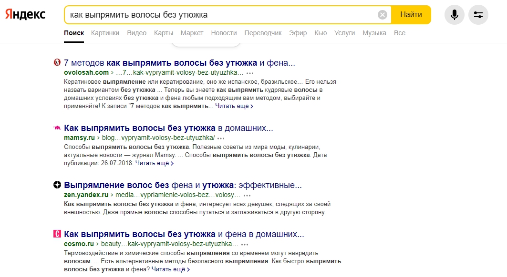Expand "Читать ещё" under cosmo.ru snippet
Screen dimensions: 507x277
[170, 269]
